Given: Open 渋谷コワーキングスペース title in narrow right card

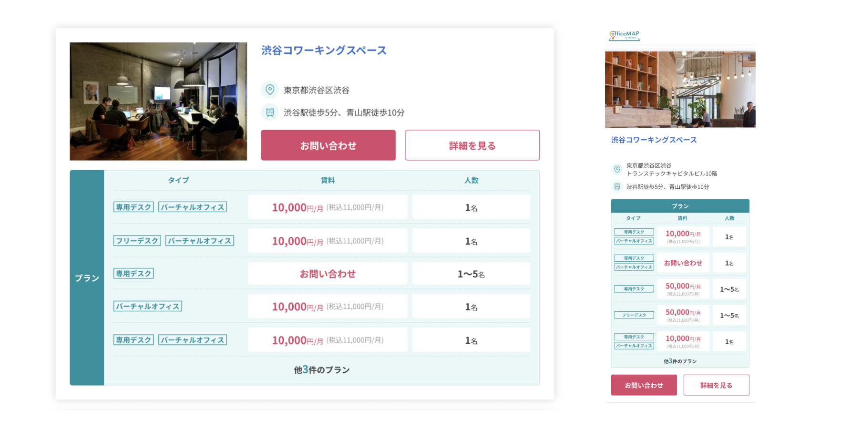Looking at the screenshot, I should [x=654, y=140].
